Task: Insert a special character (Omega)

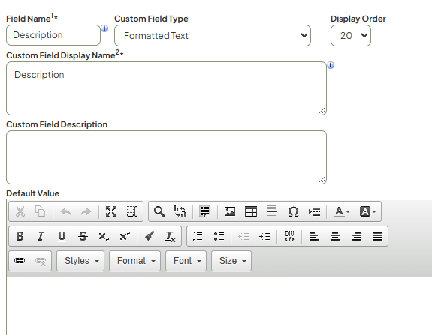Action: [293, 211]
